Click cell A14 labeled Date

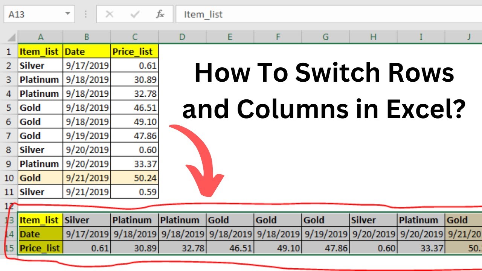[x=41, y=234]
